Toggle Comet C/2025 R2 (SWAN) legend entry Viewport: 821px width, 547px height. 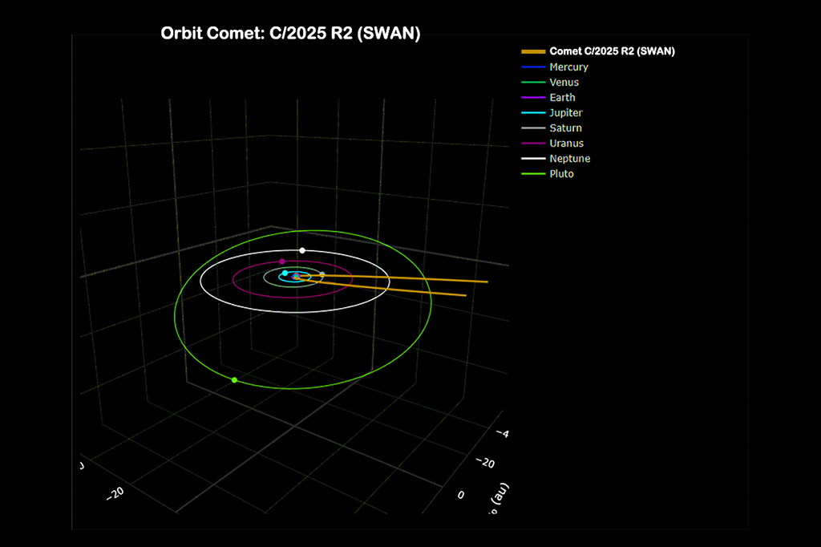click(x=612, y=51)
